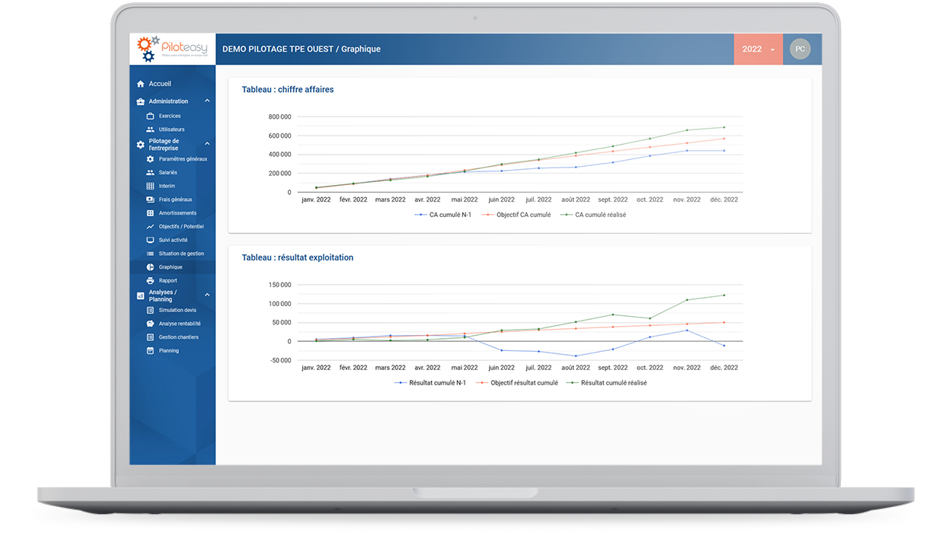
Task: Click the -50 000 axis label
Action: 279,360
